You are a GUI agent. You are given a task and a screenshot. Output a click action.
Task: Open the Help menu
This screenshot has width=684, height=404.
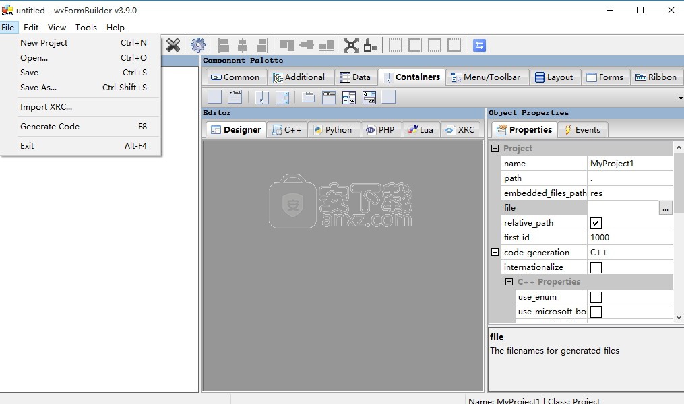click(116, 27)
